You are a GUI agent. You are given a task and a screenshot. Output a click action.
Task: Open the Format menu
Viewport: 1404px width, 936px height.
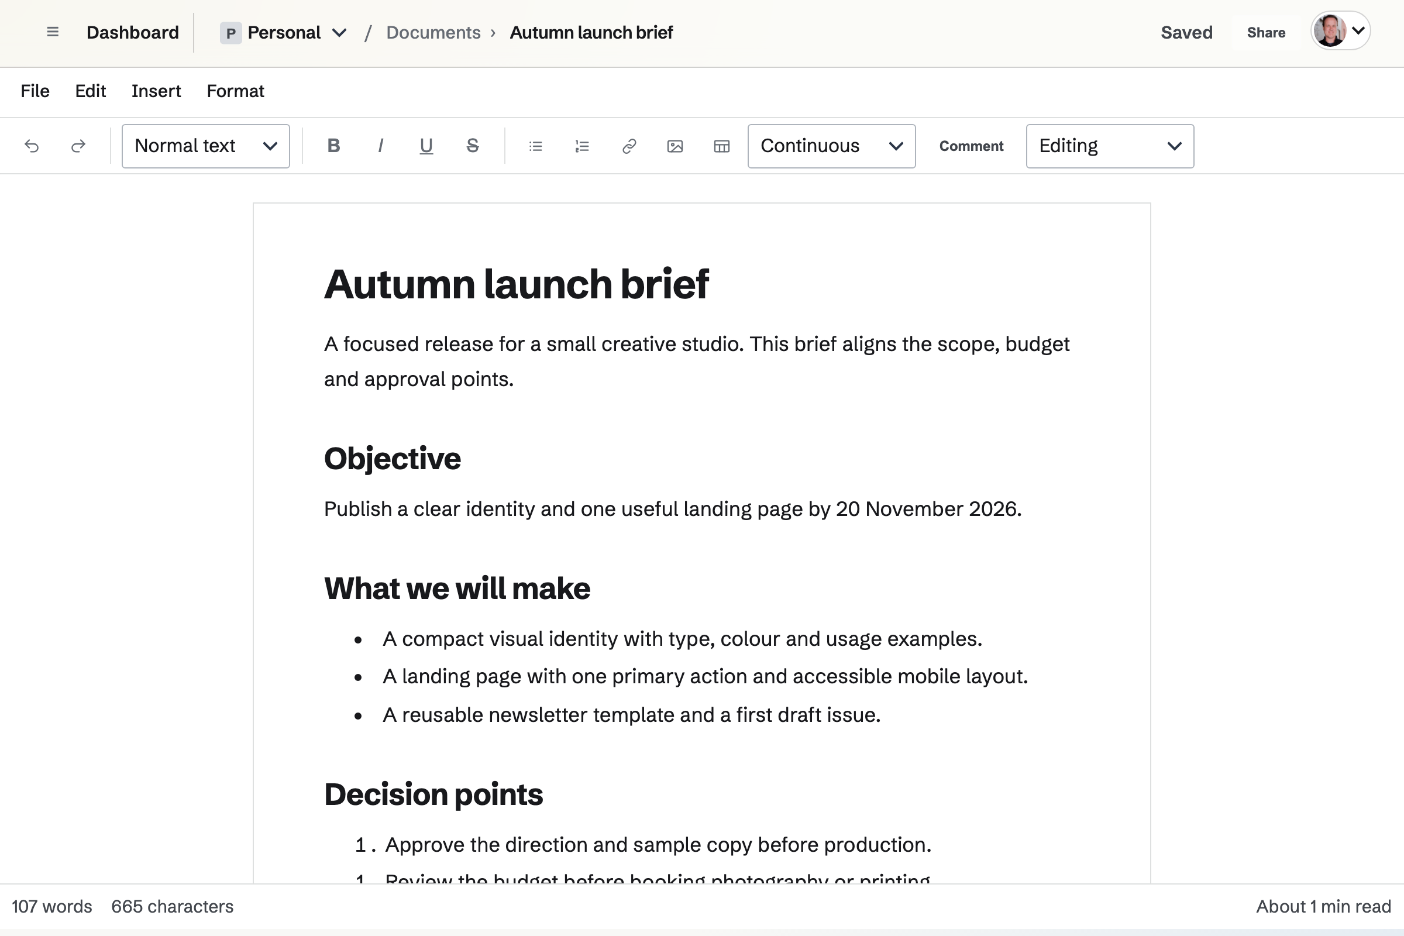pyautogui.click(x=235, y=91)
